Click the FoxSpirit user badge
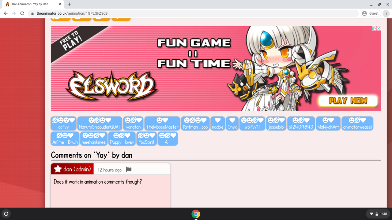392x220 pixels. coord(146,139)
